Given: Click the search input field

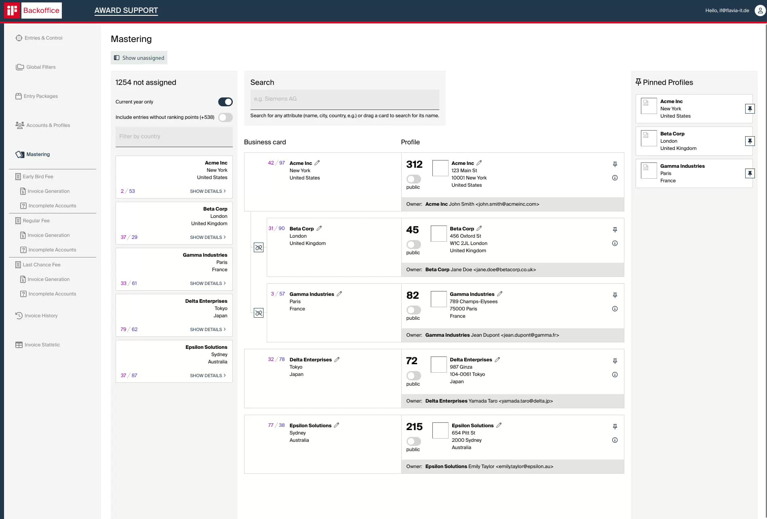Looking at the screenshot, I should pyautogui.click(x=345, y=99).
